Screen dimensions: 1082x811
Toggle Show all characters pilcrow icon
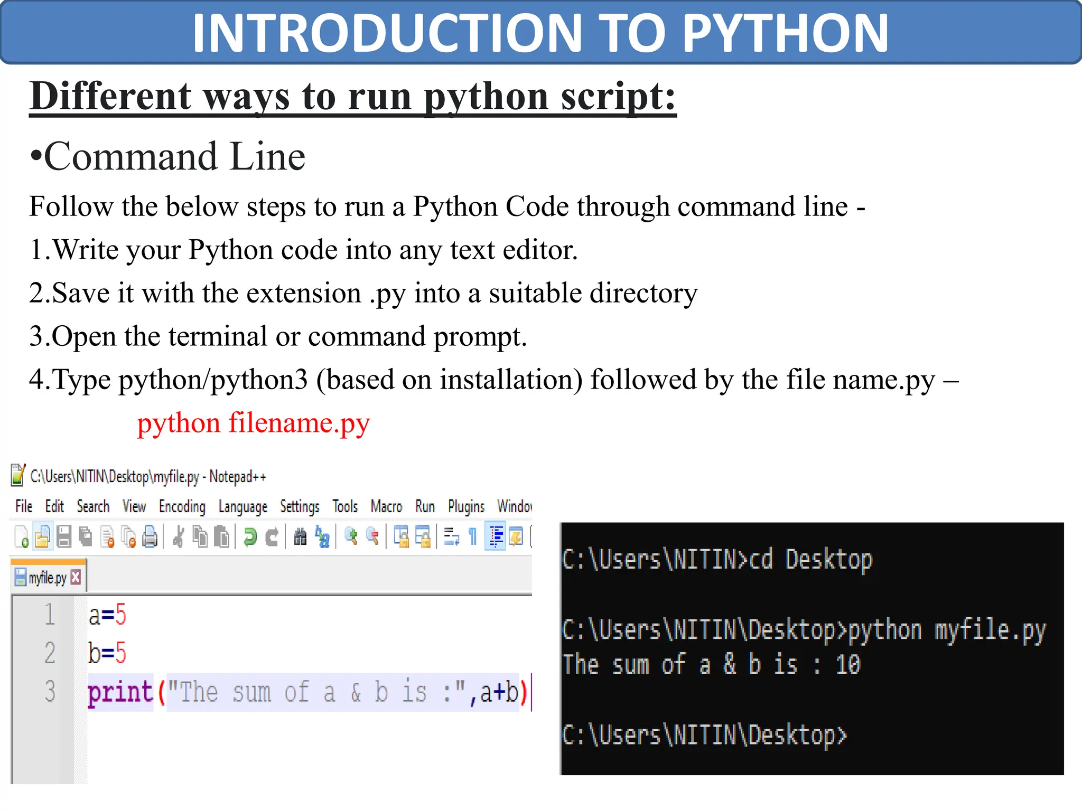[473, 537]
